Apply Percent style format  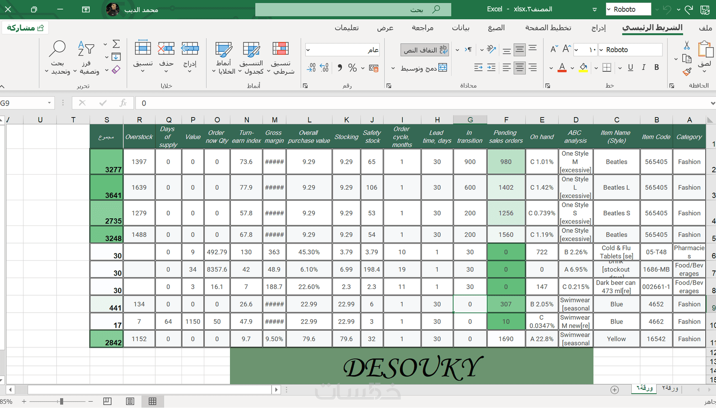353,68
